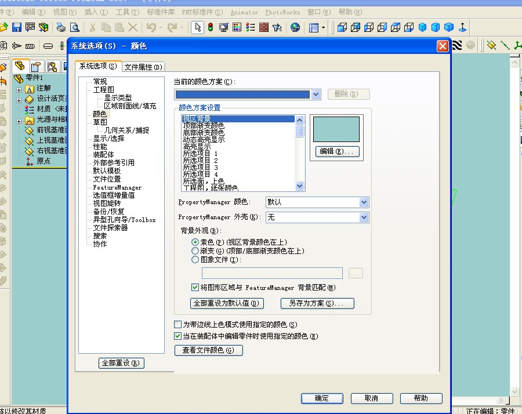Image resolution: width=522 pixels, height=414 pixels.
Task: Select 所选项目 1 in color list
Action: point(201,154)
